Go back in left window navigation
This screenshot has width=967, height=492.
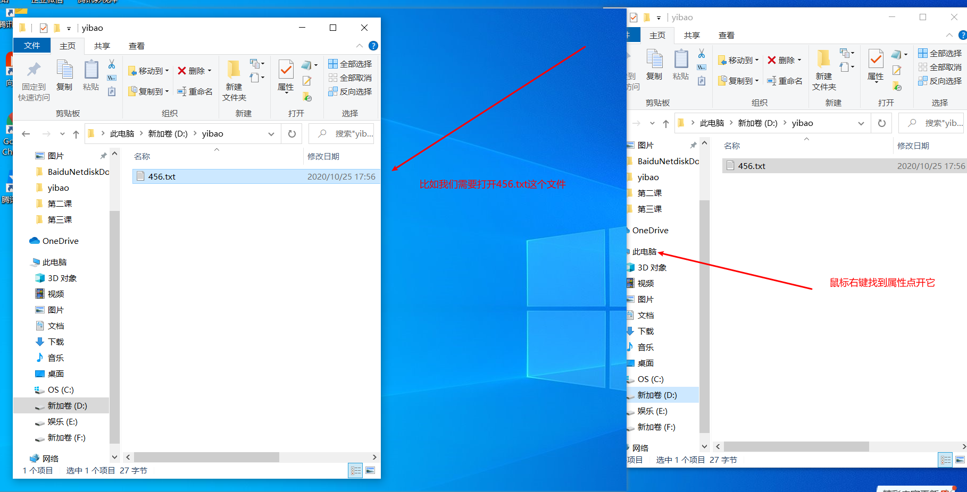(26, 134)
